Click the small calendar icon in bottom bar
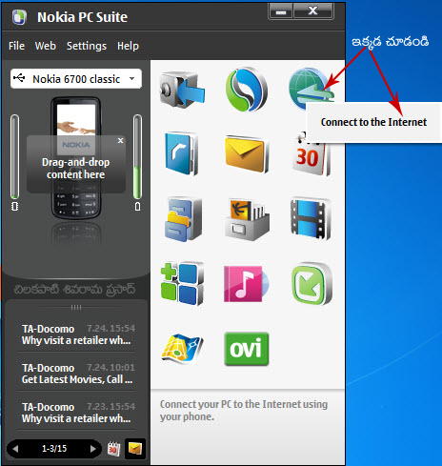Viewport: 442px width, 466px height. point(113,449)
